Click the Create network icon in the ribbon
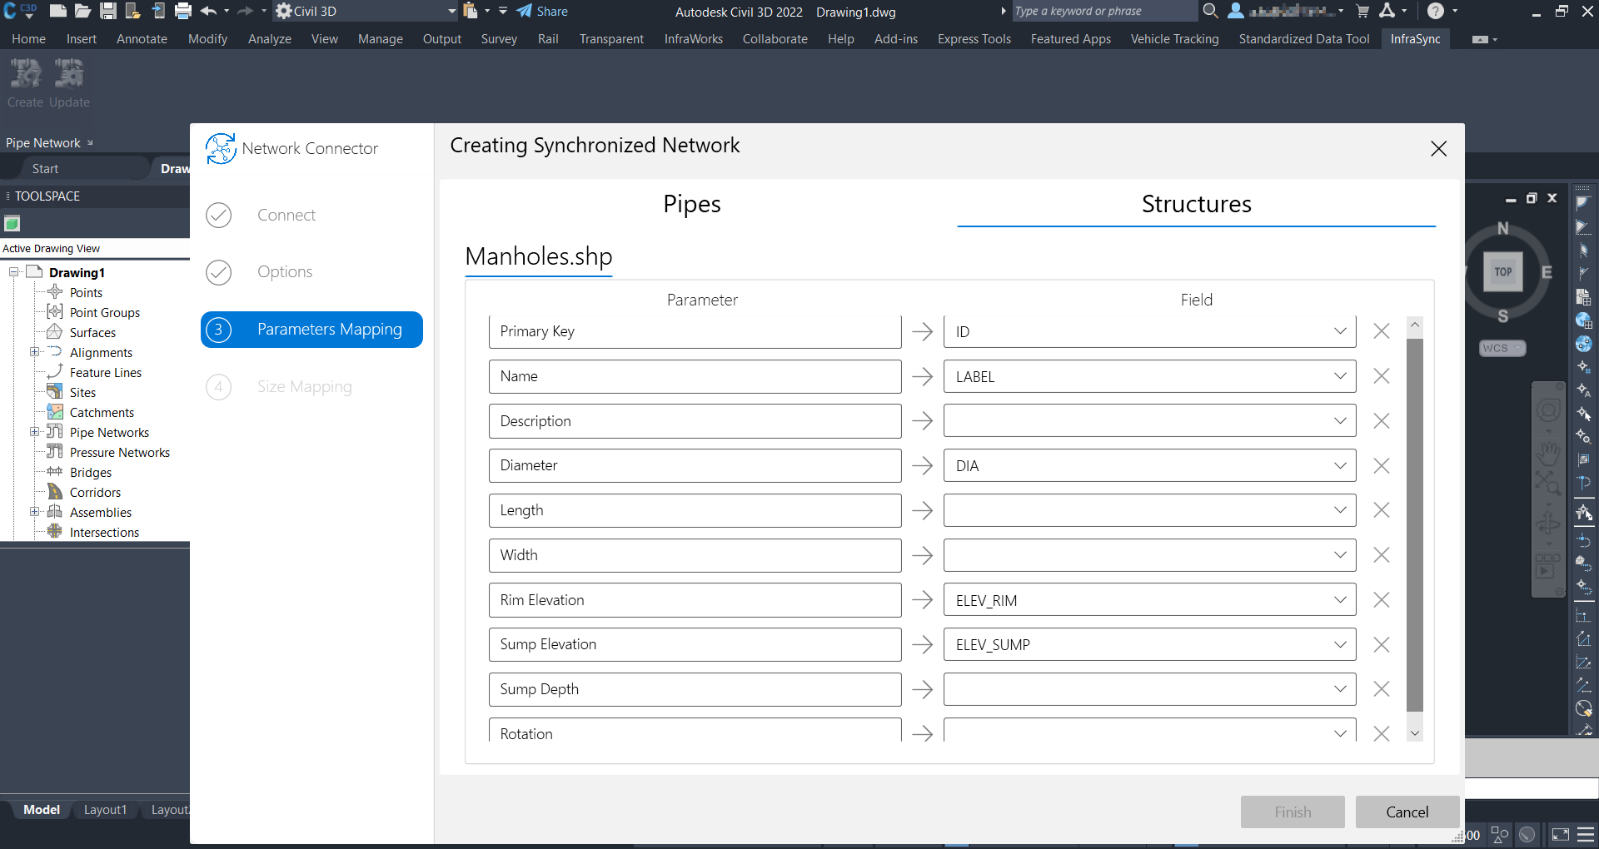Image resolution: width=1599 pixels, height=849 pixels. 25,75
